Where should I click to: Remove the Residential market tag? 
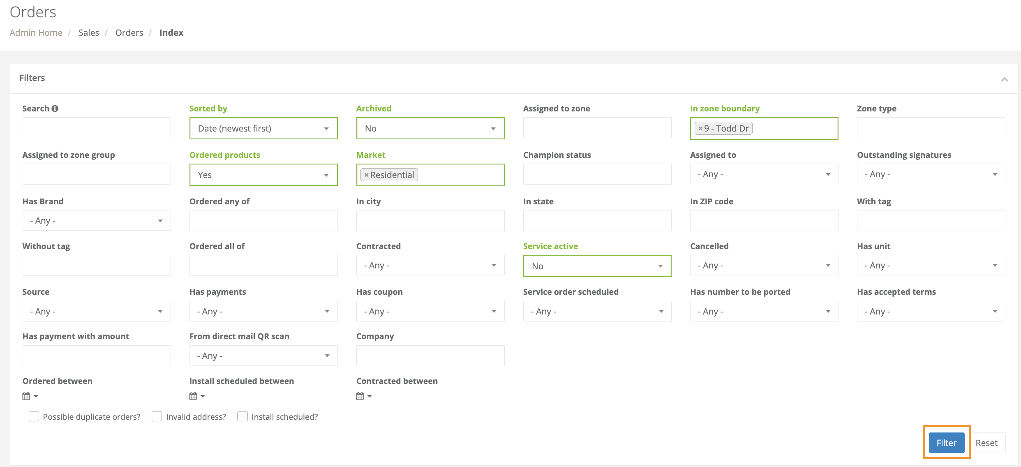pos(366,175)
